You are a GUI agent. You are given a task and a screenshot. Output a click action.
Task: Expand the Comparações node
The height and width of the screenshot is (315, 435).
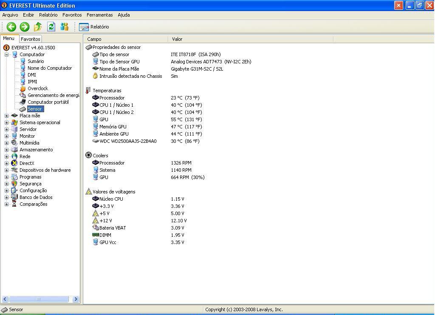click(6, 204)
